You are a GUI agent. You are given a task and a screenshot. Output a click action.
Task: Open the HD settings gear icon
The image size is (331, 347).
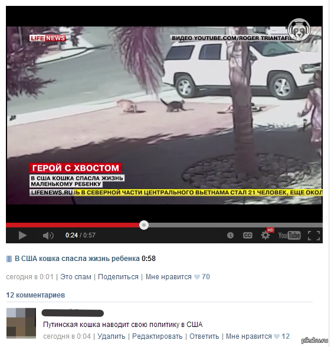coord(266,234)
